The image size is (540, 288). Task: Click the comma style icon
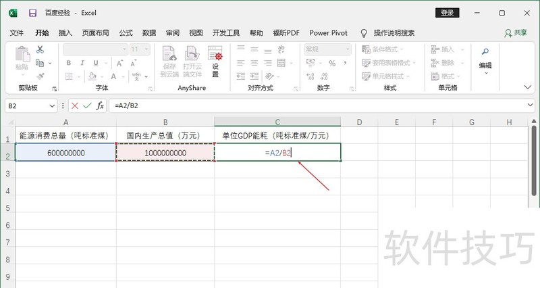pyautogui.click(x=345, y=63)
